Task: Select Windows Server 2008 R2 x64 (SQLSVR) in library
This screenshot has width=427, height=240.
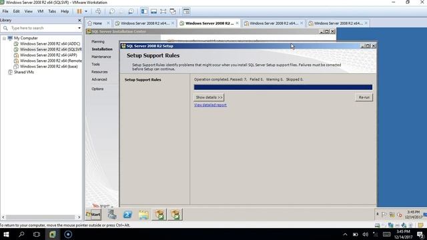Action: point(51,49)
